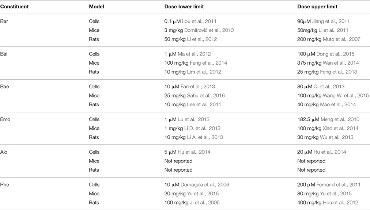Follow the Wan et al., 2014 link
370x210 pixels.
click(341, 63)
